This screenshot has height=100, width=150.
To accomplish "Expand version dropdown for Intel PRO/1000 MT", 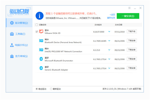I will pos(109,50).
